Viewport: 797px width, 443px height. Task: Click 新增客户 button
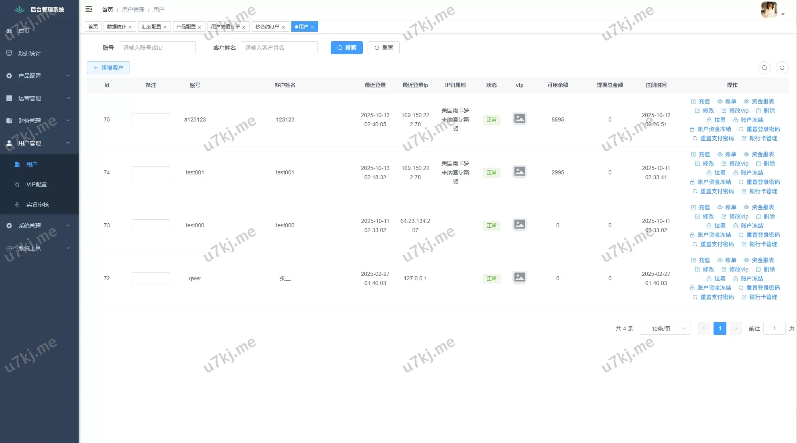tap(108, 68)
